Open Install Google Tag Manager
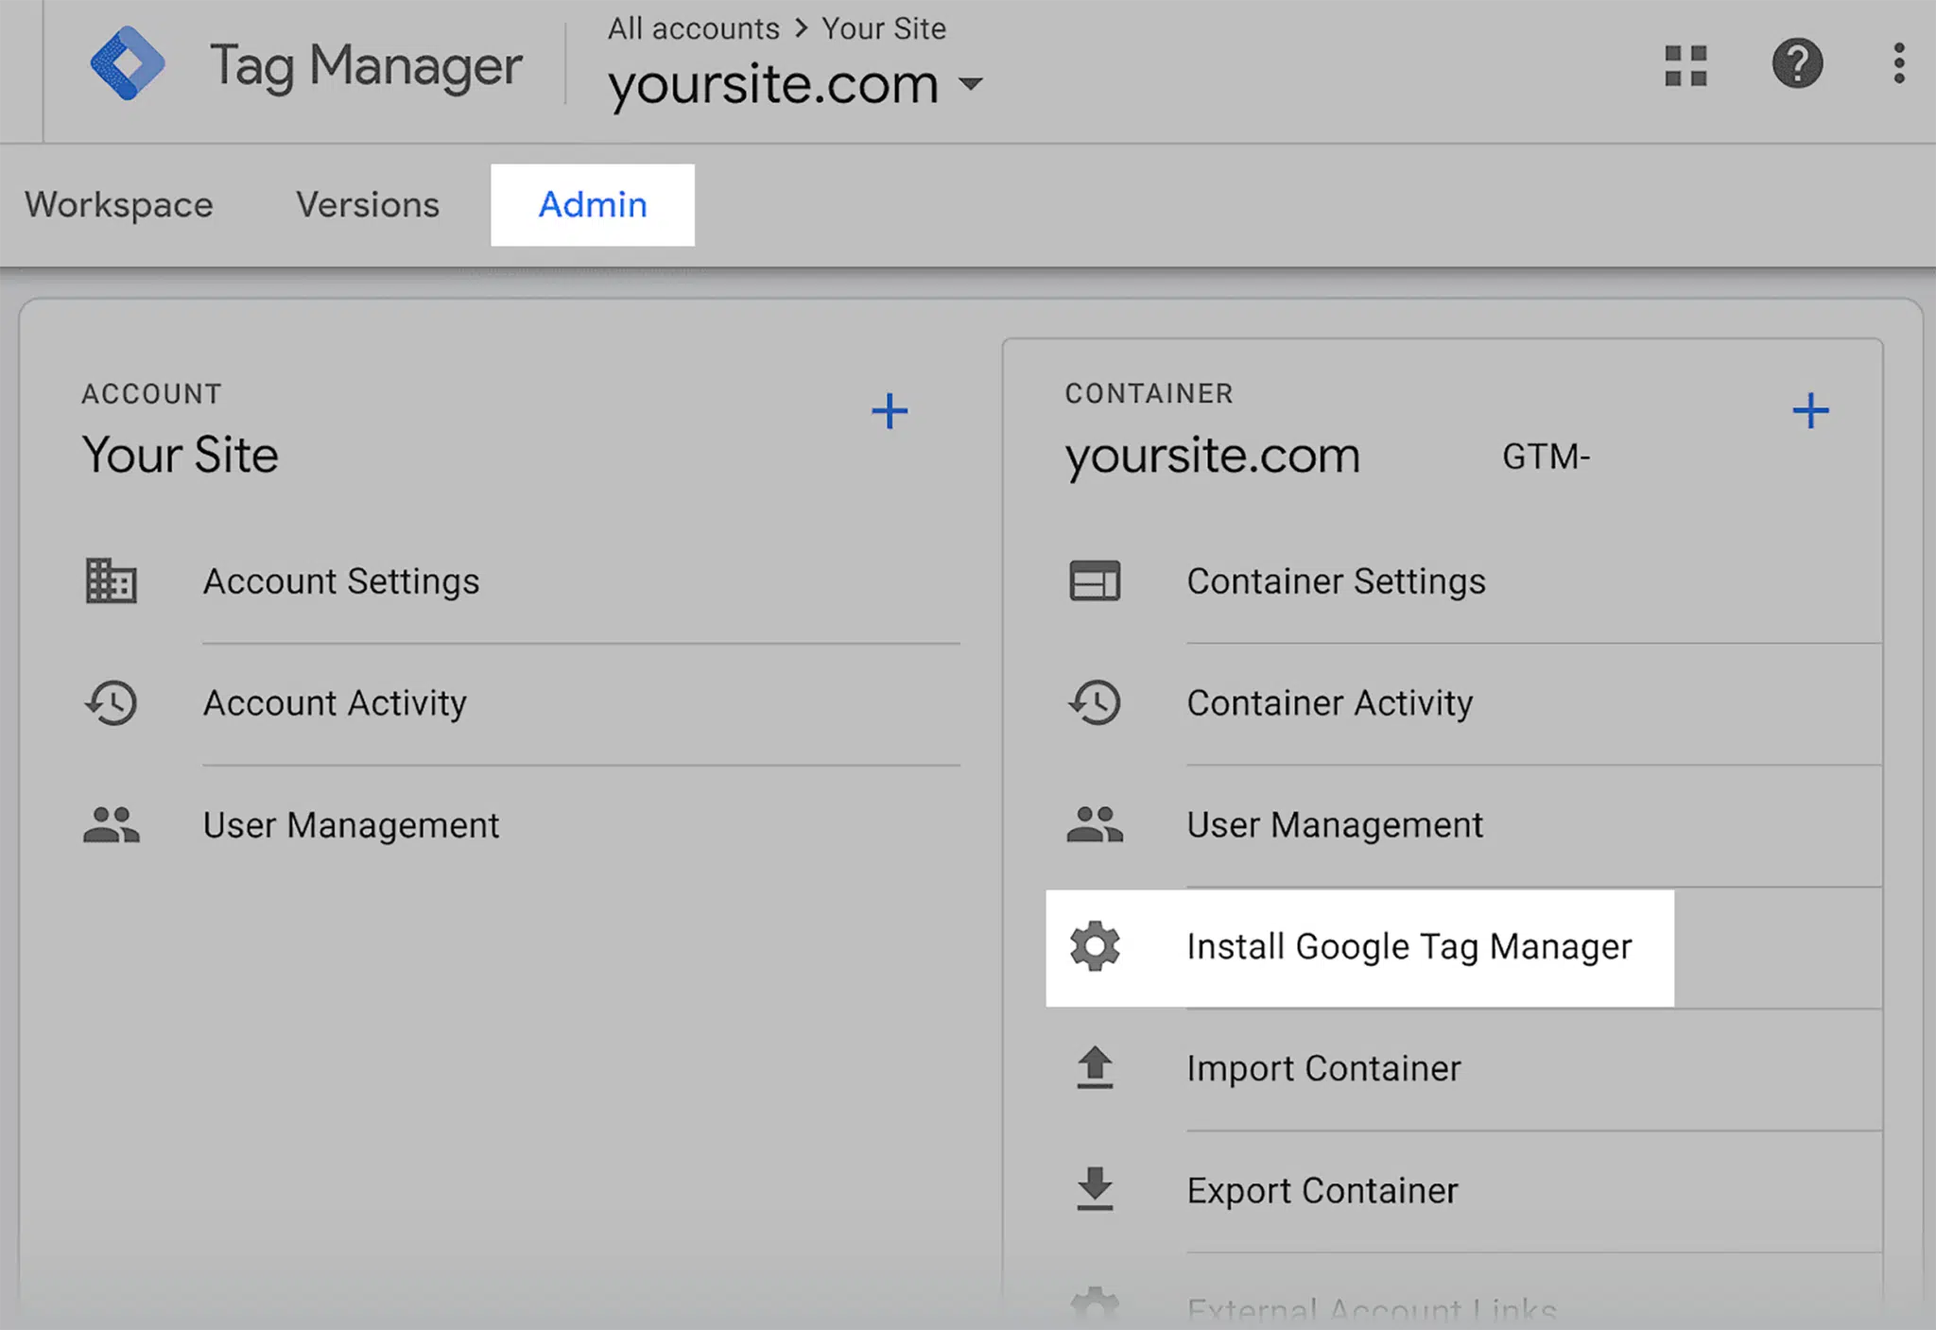1936x1330 pixels. 1359,947
